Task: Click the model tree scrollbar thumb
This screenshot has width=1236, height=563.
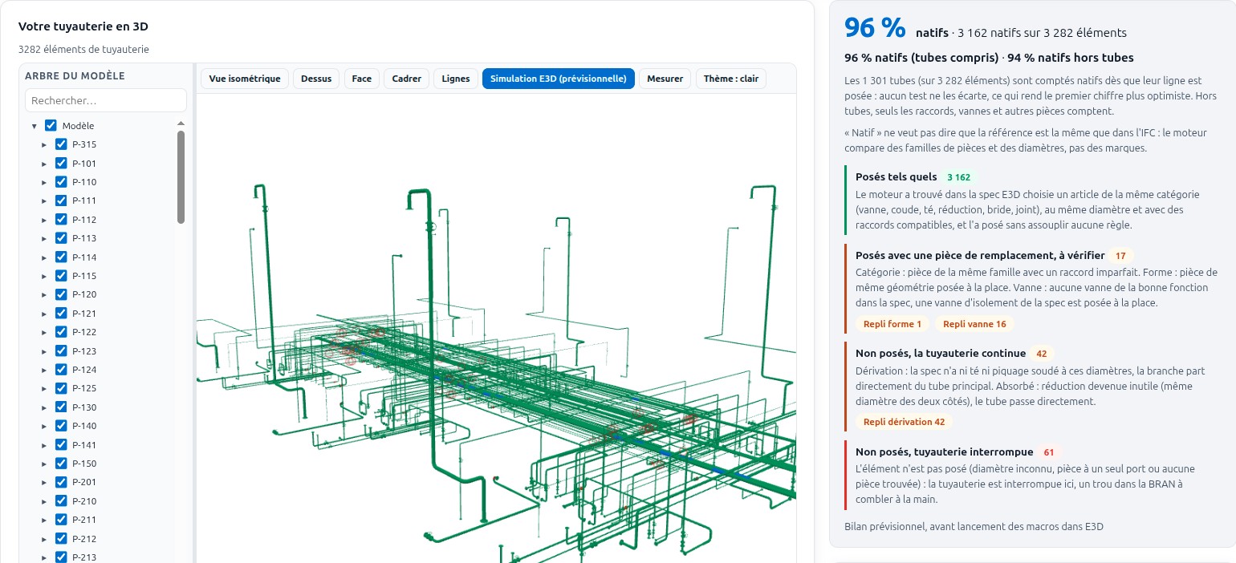Action: coord(181,176)
